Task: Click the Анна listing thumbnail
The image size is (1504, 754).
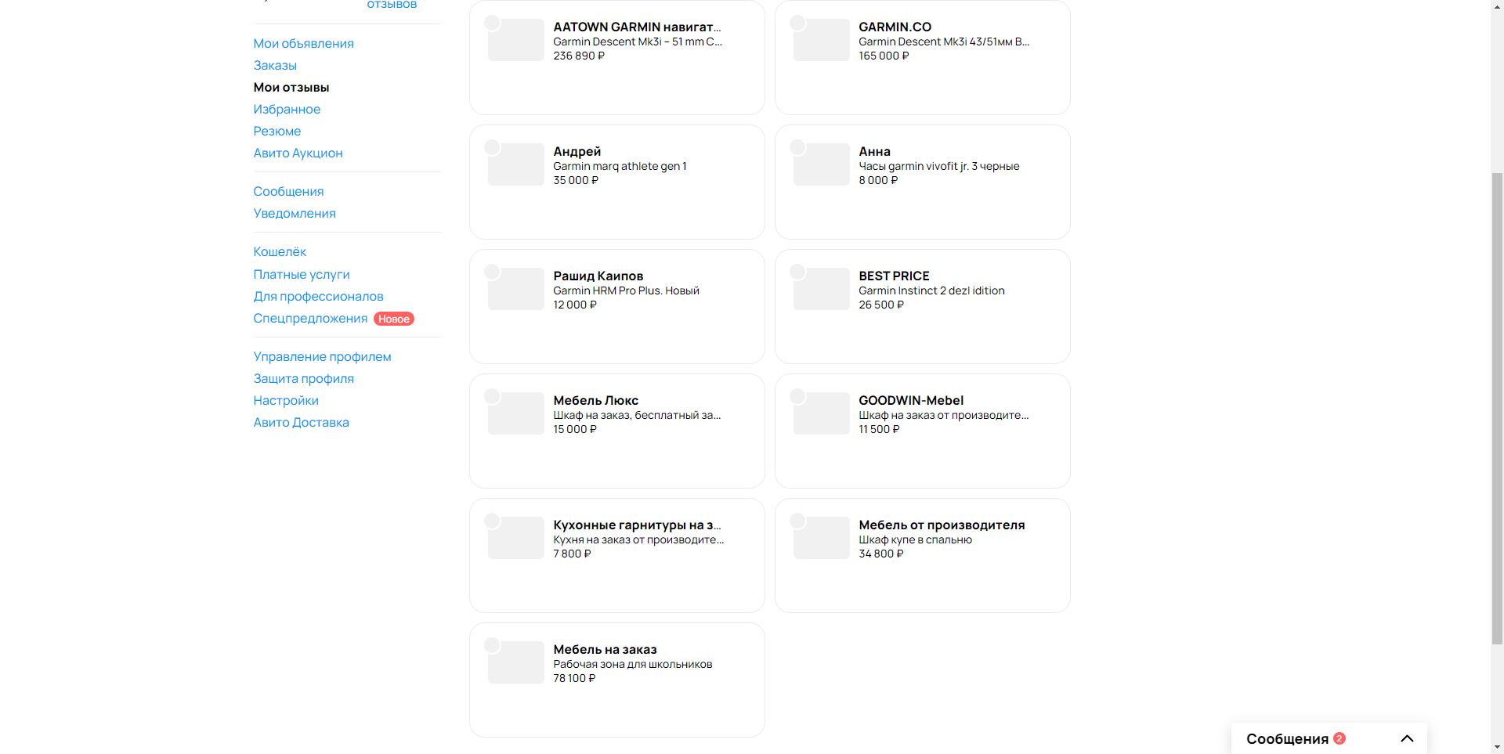Action: click(821, 164)
